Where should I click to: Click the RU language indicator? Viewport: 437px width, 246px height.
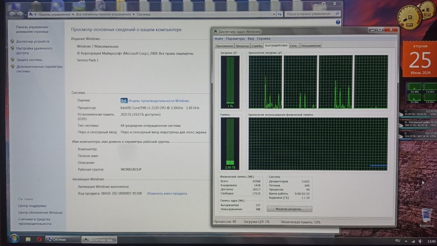click(x=398, y=240)
